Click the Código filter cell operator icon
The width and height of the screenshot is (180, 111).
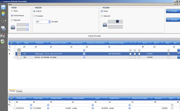point(24,47)
